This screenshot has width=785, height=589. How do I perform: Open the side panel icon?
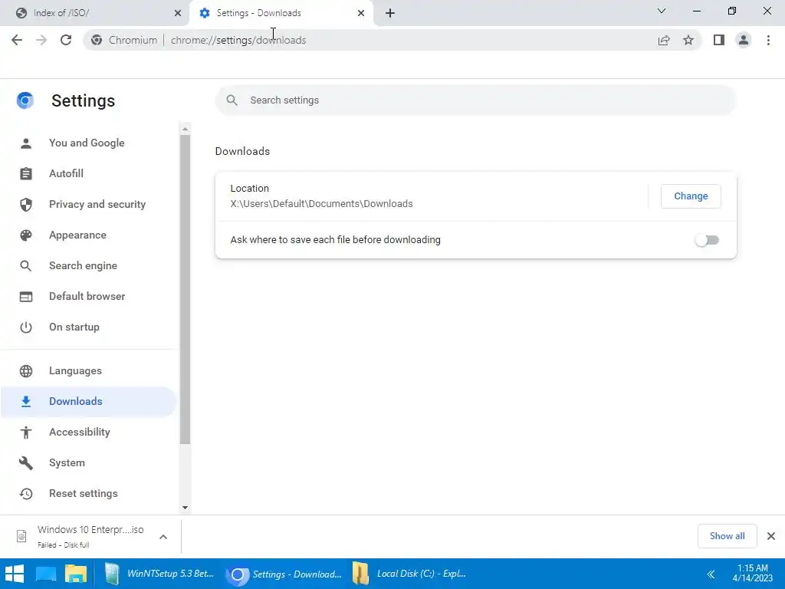click(719, 40)
